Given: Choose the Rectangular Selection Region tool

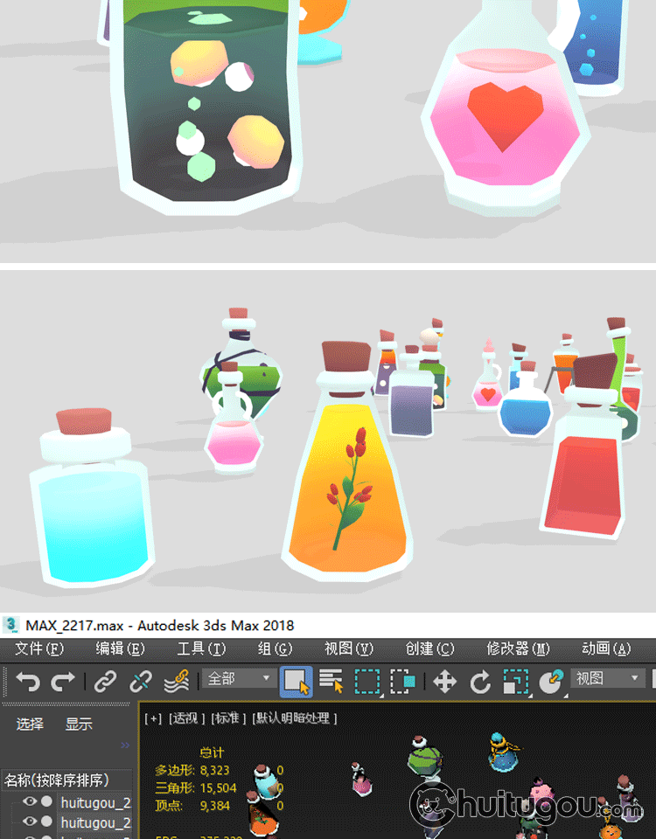Looking at the screenshot, I should point(368,681).
